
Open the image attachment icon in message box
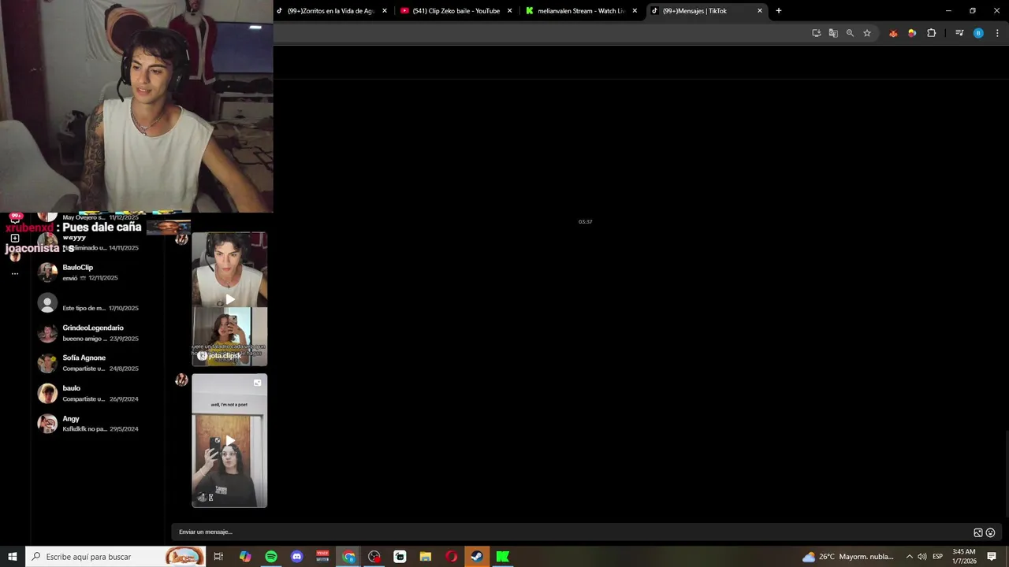(x=978, y=532)
